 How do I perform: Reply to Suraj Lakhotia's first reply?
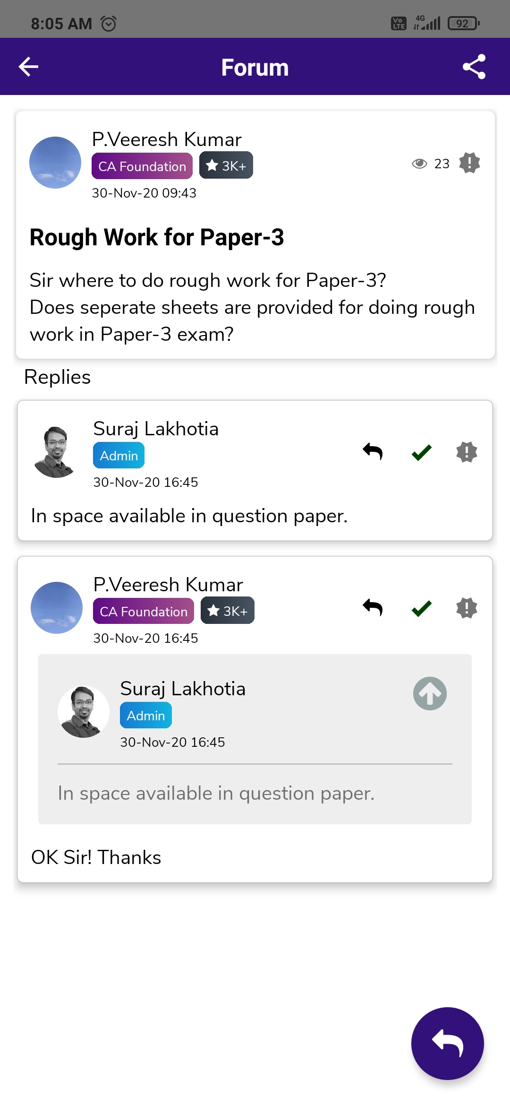373,452
